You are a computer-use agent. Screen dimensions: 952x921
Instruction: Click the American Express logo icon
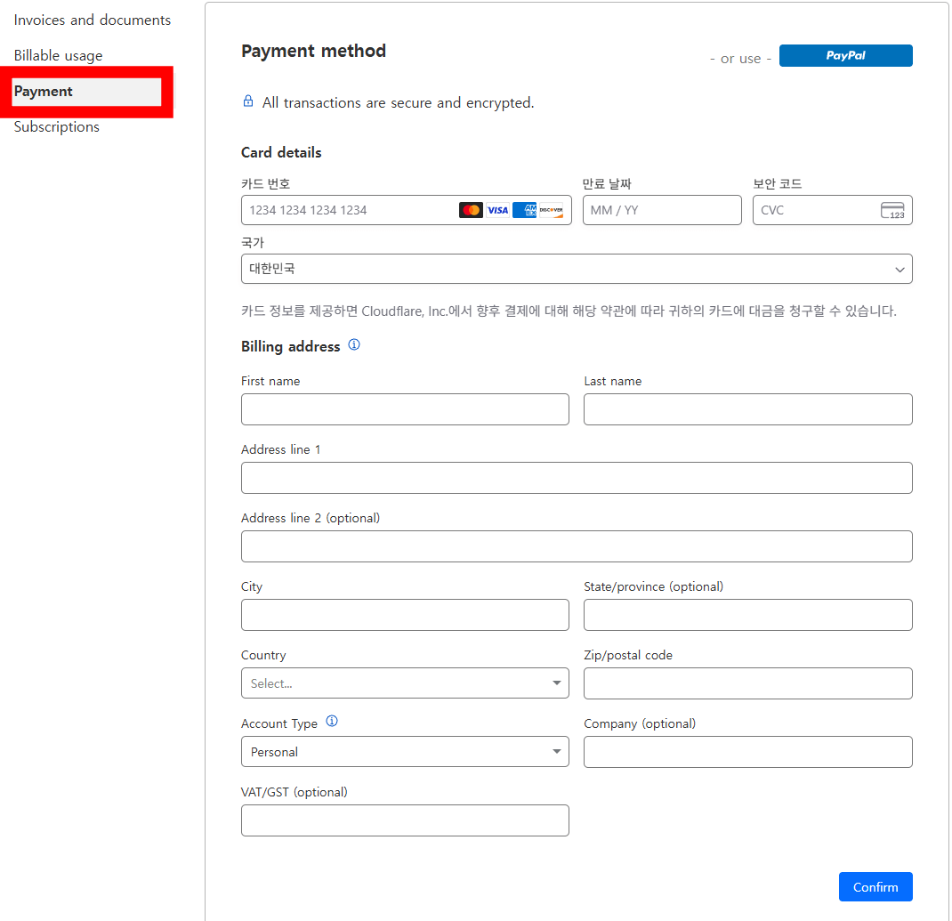click(525, 210)
